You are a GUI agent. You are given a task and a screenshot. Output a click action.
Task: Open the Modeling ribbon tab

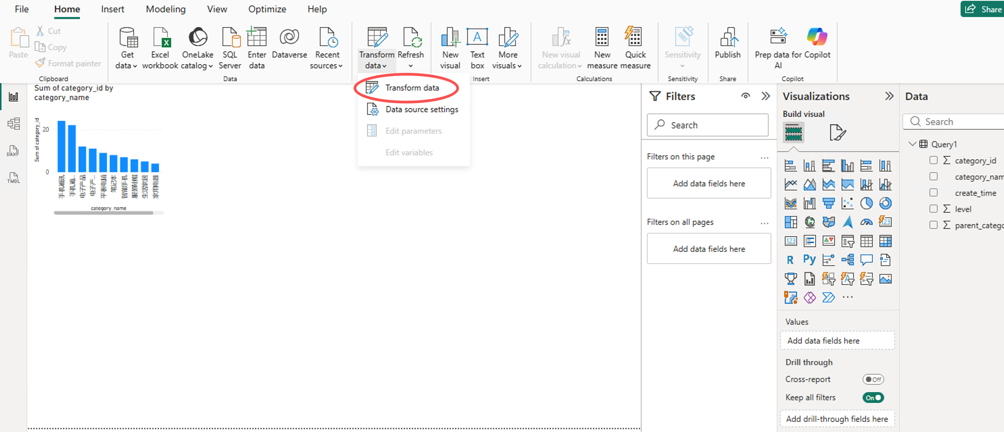(166, 9)
